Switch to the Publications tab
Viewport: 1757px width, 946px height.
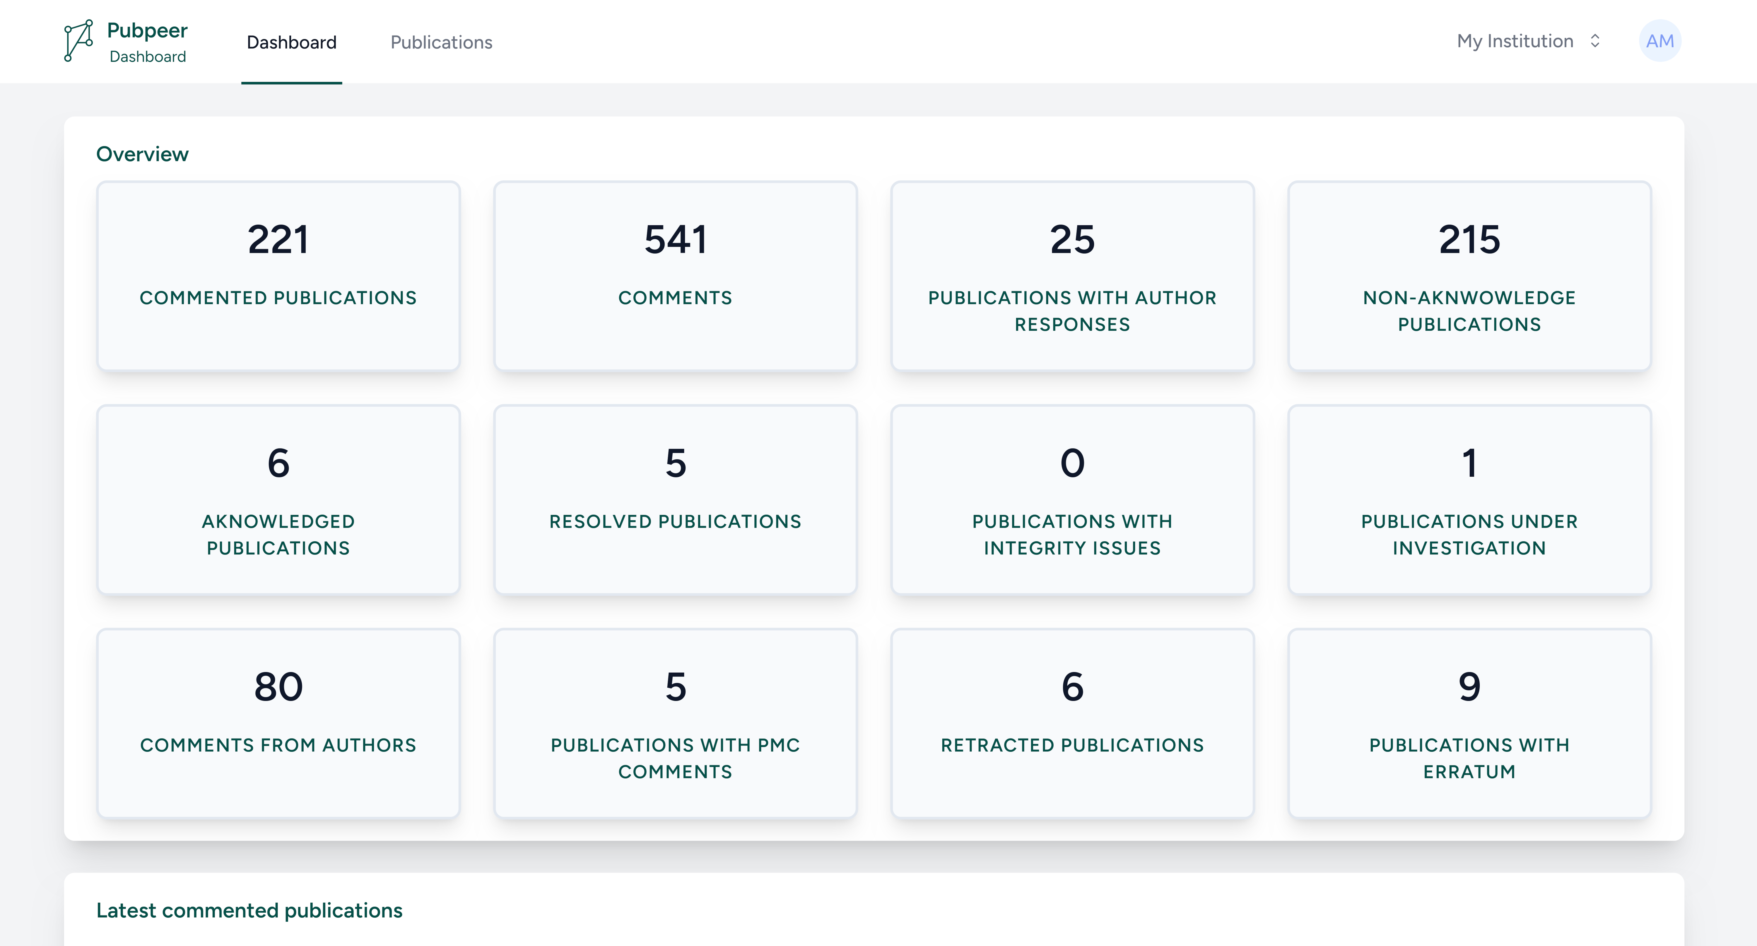pyautogui.click(x=441, y=42)
